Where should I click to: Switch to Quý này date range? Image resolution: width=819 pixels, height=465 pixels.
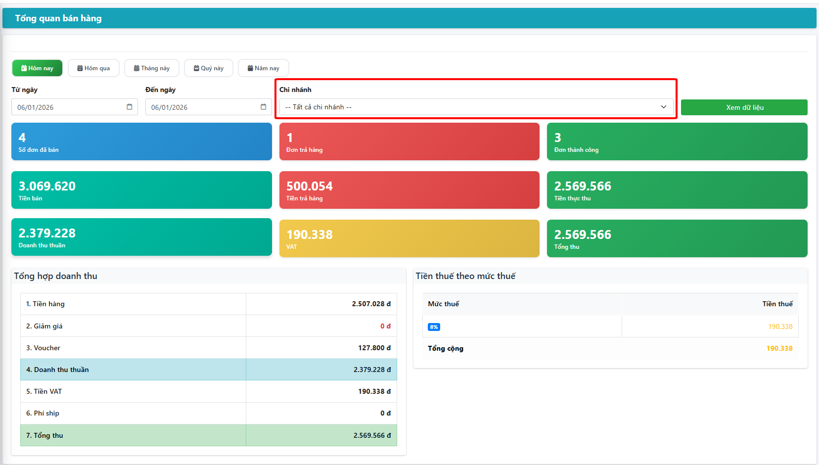[x=209, y=68]
